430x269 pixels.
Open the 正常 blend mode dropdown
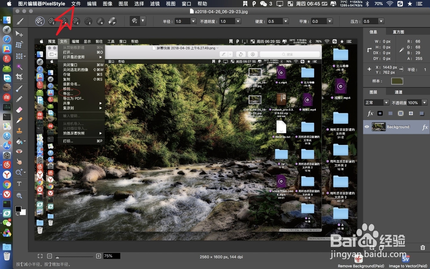[x=376, y=102]
